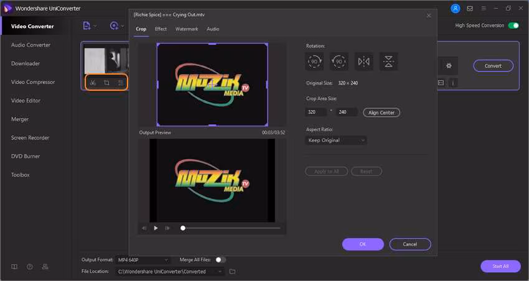Screen dimensions: 529x281
Task: Switch to the Crop tab
Action: point(141,29)
